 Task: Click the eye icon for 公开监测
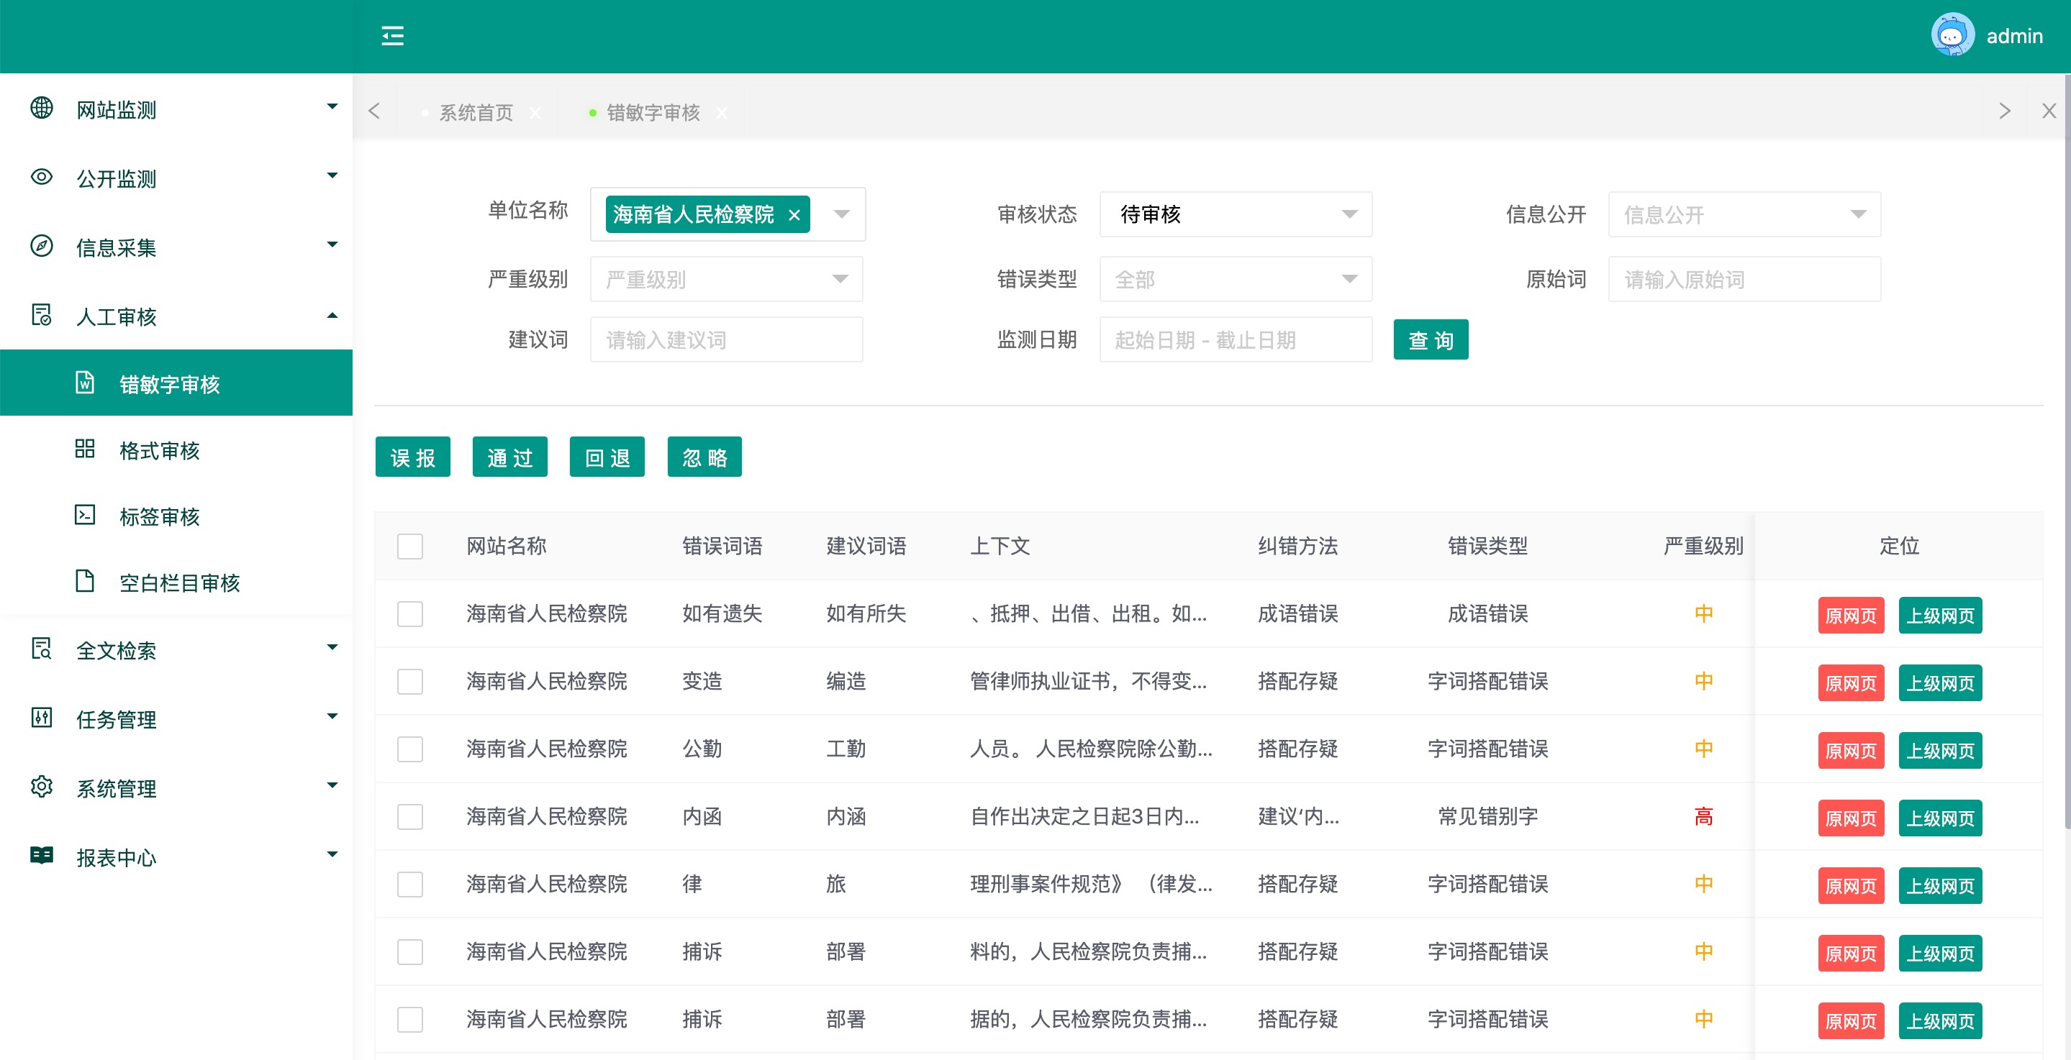tap(42, 177)
